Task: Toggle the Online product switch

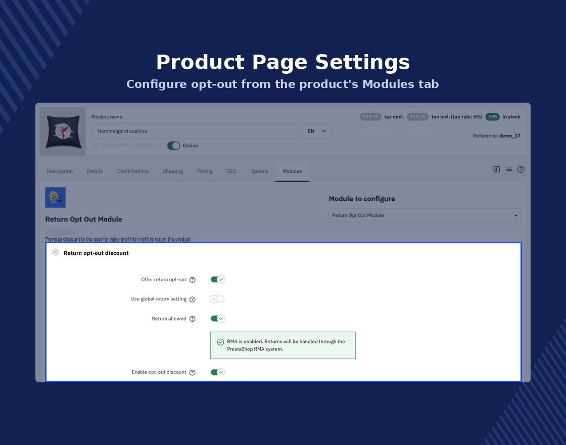Action: (174, 146)
